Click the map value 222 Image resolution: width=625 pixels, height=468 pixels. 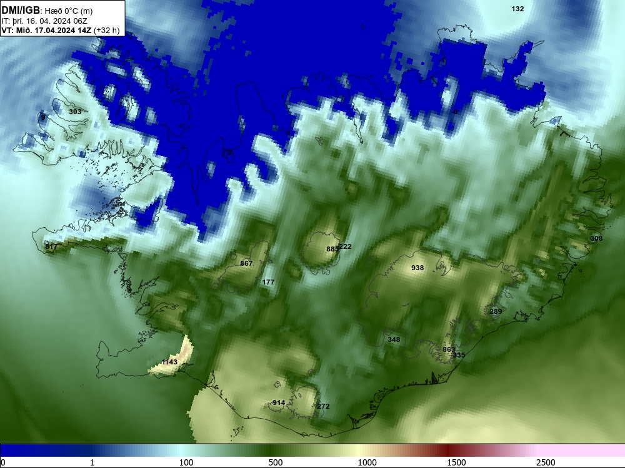pyautogui.click(x=345, y=246)
